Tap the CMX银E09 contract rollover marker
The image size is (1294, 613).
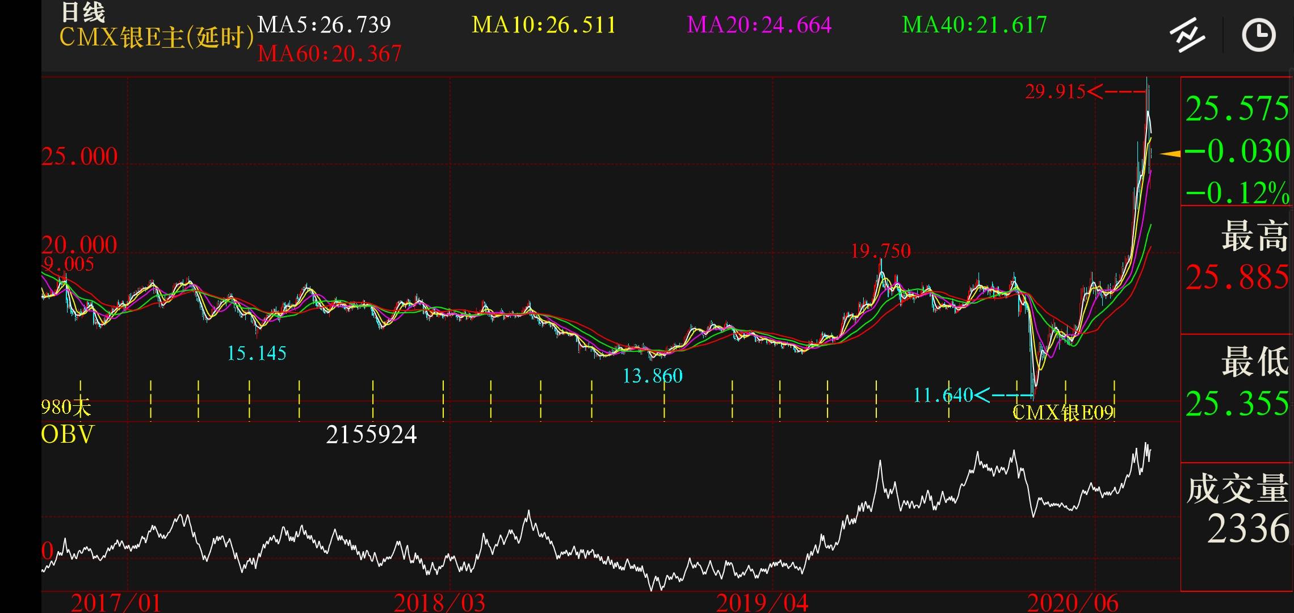tap(1063, 413)
